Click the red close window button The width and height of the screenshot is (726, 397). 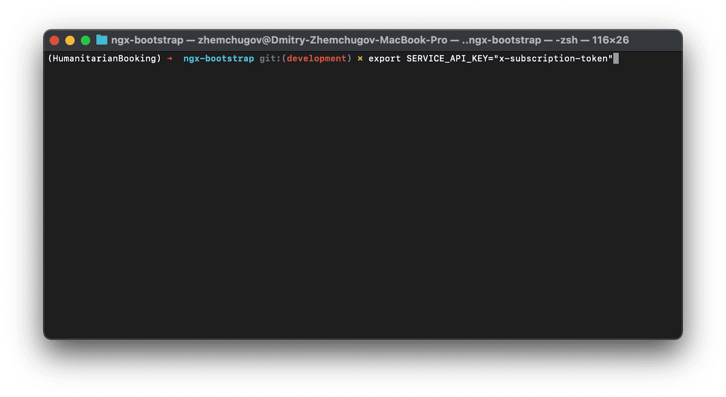tap(54, 40)
